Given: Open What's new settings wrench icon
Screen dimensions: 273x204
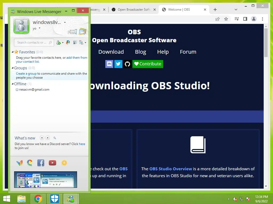Looking at the screenshot, I should pyautogui.click(x=54, y=138).
